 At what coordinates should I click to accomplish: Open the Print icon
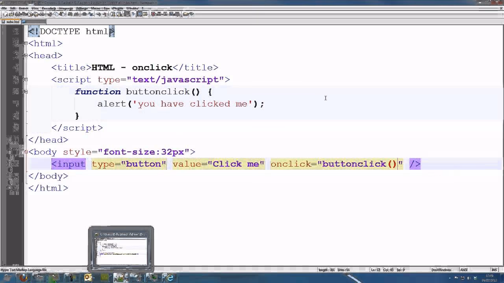pyautogui.click(x=41, y=14)
